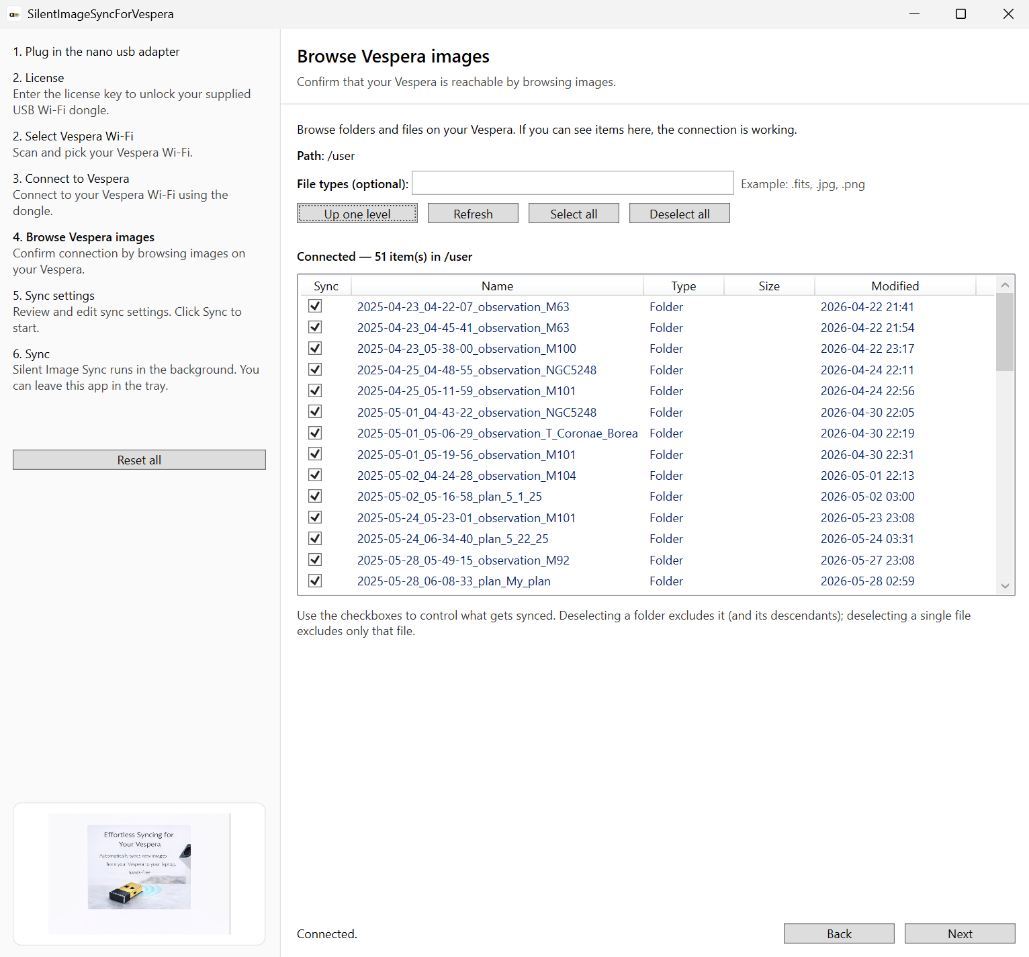1029x957 pixels.
Task: Select folder name 2025-05-28_05-49-15_observation_M92
Action: (x=463, y=560)
